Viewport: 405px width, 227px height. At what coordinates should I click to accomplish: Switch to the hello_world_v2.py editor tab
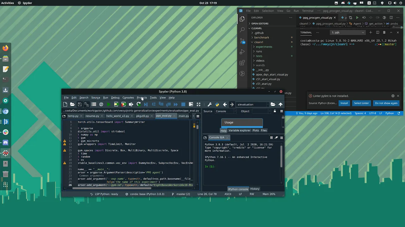point(117,116)
